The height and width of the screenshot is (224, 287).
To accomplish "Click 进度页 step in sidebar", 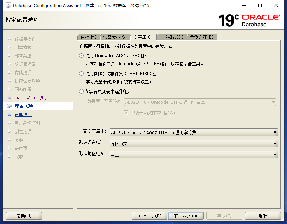I will click(21, 148).
